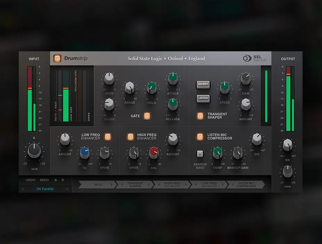
Task: Click the REDO button
Action: [x=44, y=180]
